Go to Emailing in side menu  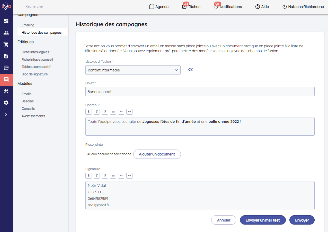[28, 25]
